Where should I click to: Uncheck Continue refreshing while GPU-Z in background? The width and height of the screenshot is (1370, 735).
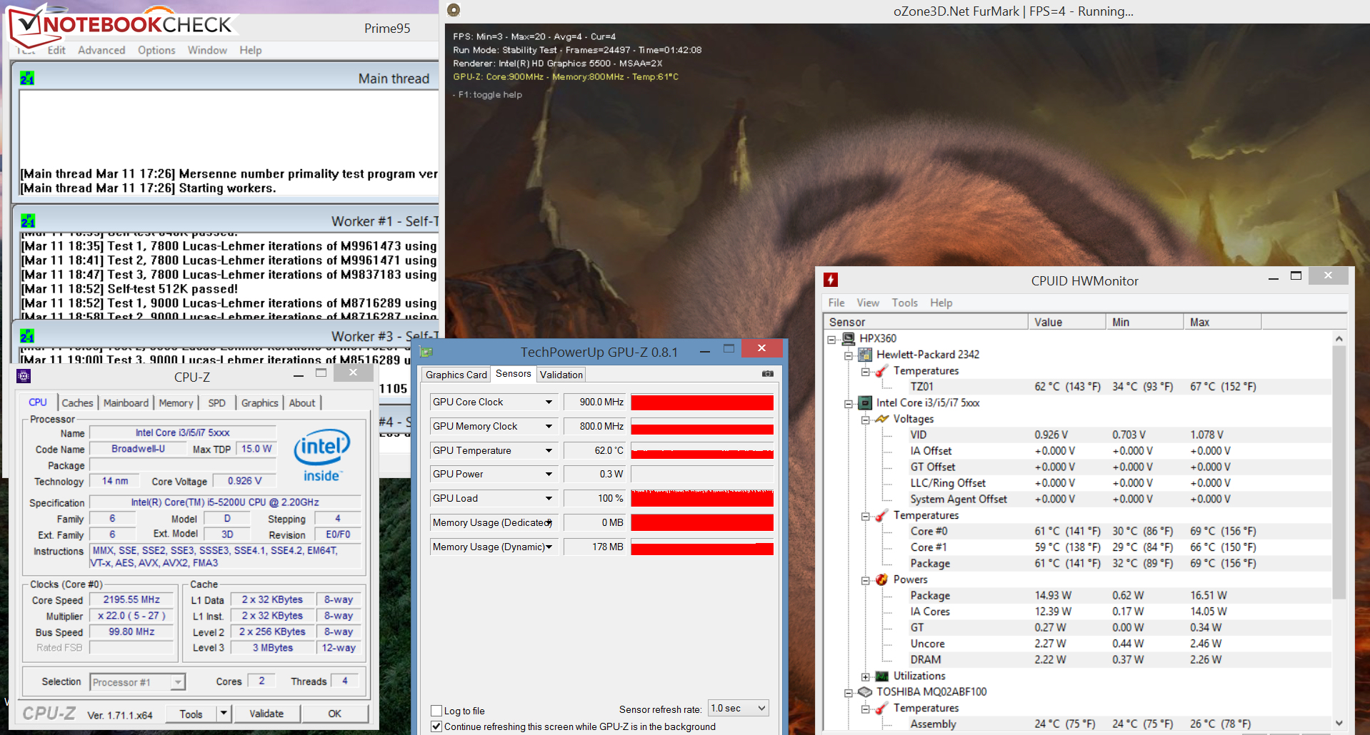(x=436, y=726)
